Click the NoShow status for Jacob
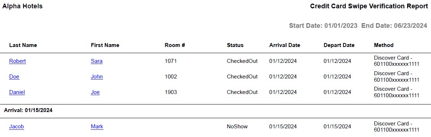431x137 pixels. pos(237,127)
